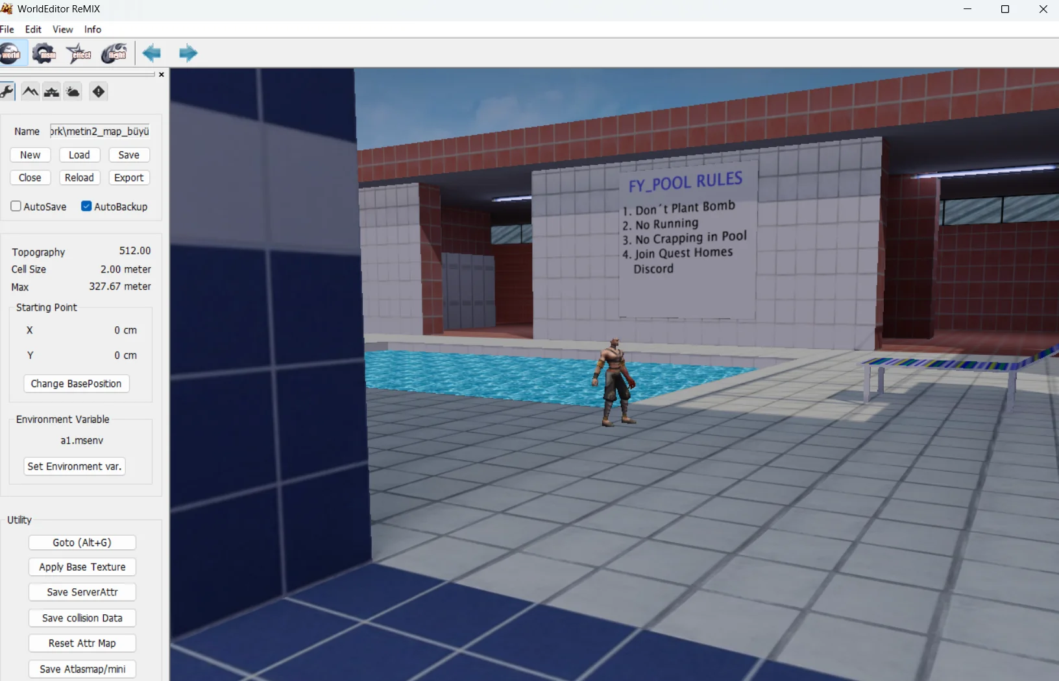Maximize the WorldEditor ReMIX window

[1005, 9]
